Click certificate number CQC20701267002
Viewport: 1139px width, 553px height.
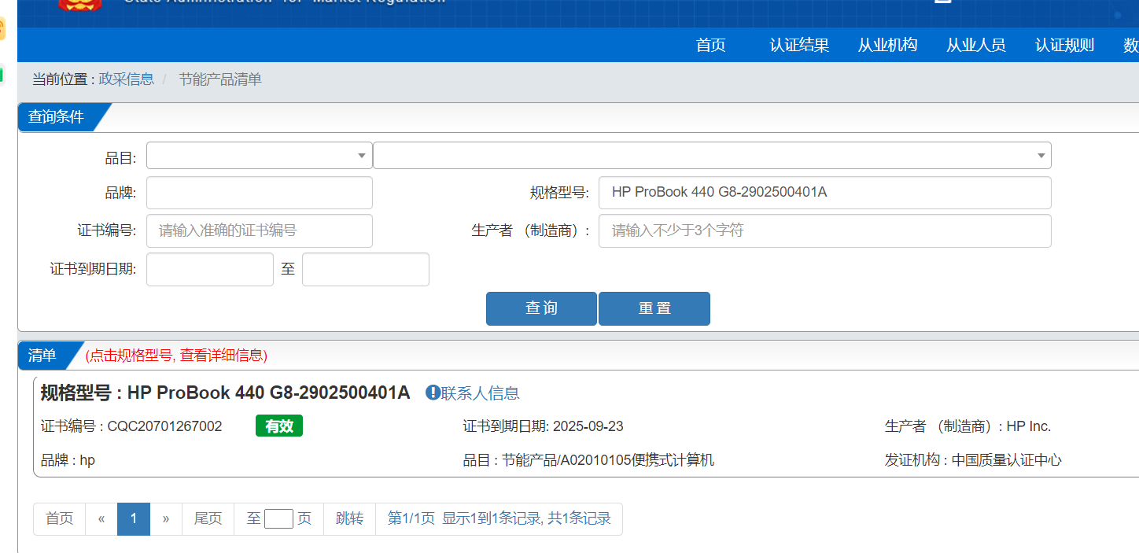[164, 426]
